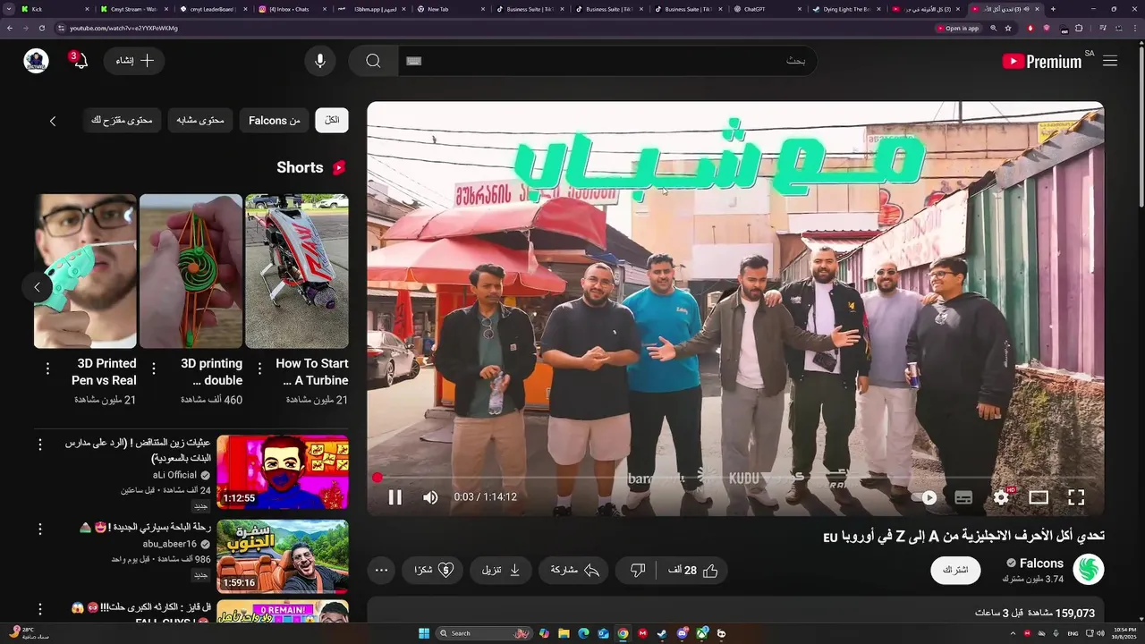Open options for '3D printing double' short
The image size is (1145, 644).
click(x=154, y=369)
